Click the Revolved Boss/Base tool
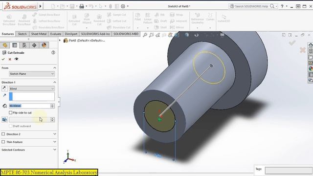This screenshot has width=313, height=176. (24, 20)
